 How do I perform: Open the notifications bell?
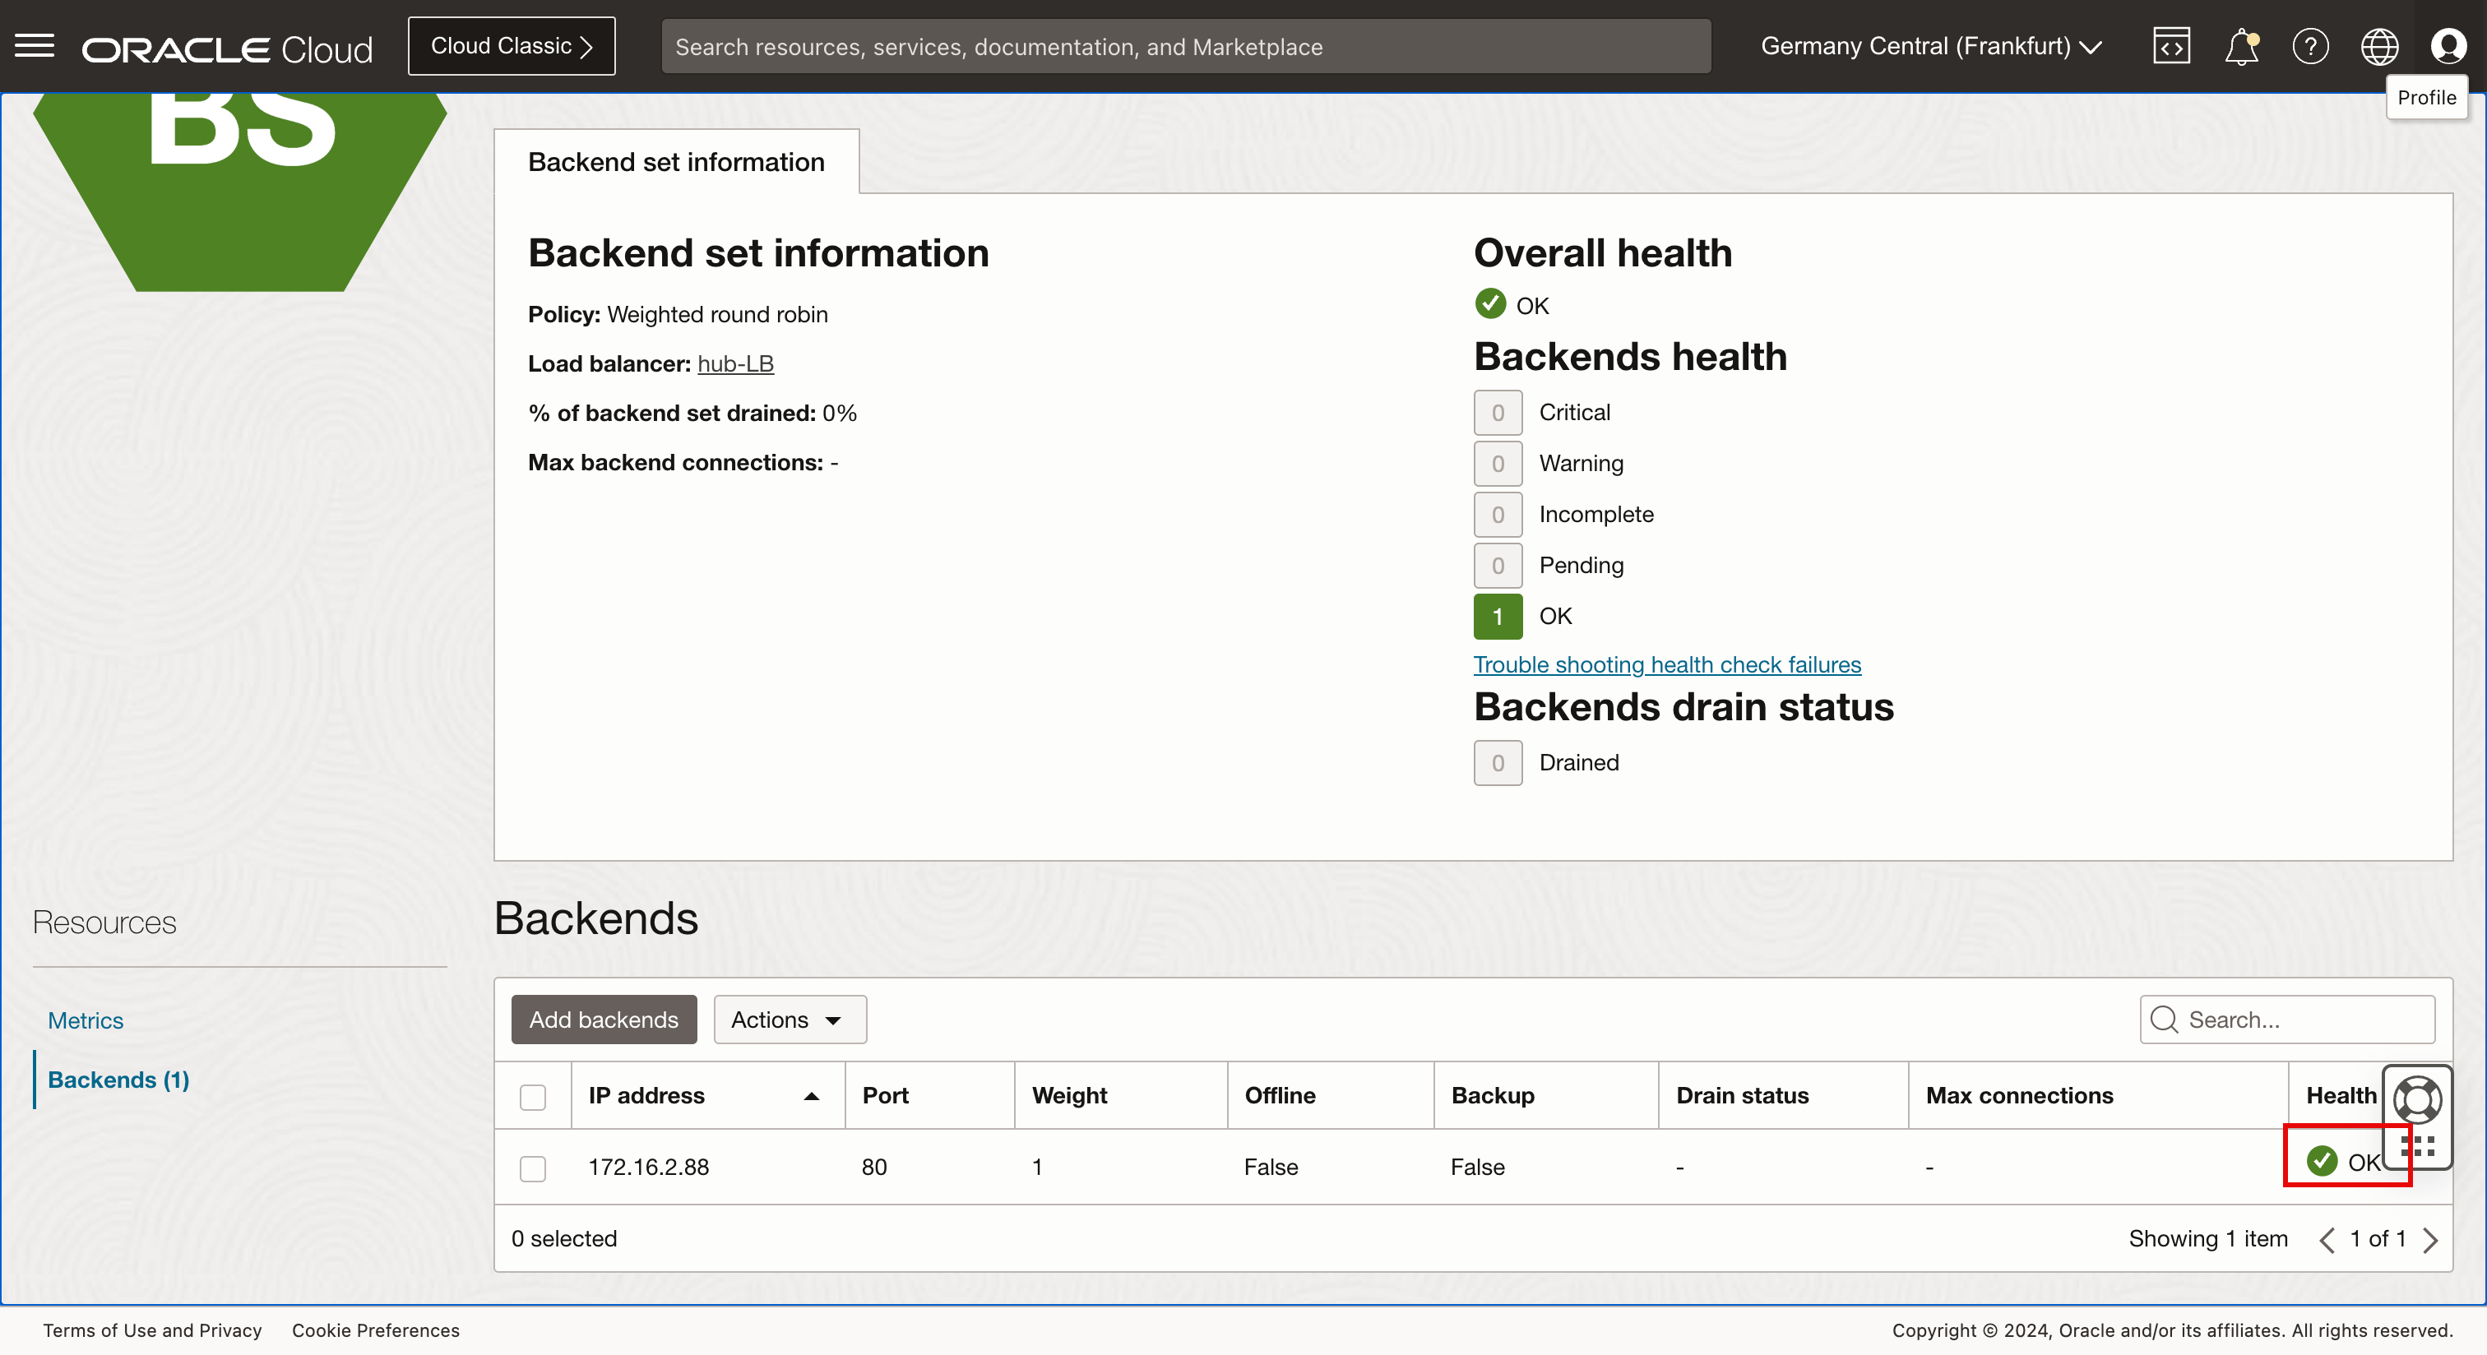tap(2241, 46)
